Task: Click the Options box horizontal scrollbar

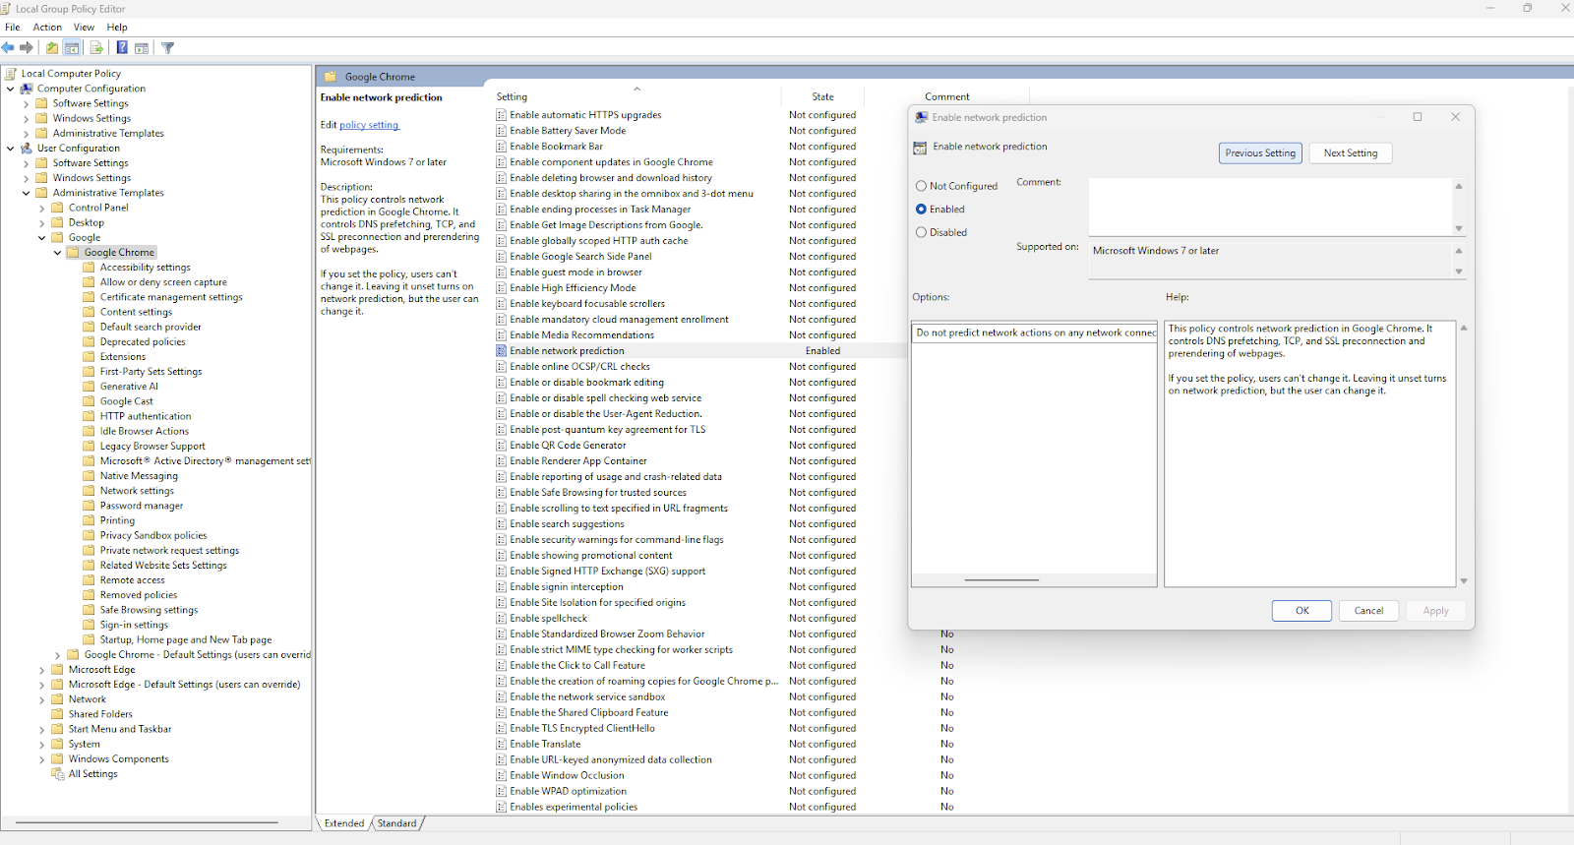Action: [x=1001, y=580]
